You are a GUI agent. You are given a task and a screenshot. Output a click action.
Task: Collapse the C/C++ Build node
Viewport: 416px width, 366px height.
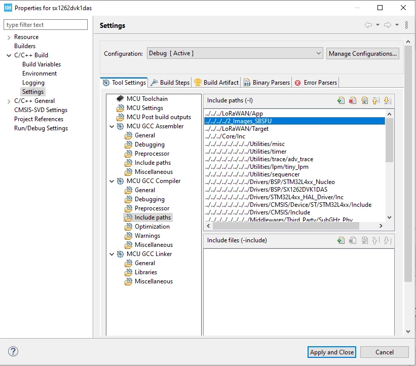pos(9,55)
